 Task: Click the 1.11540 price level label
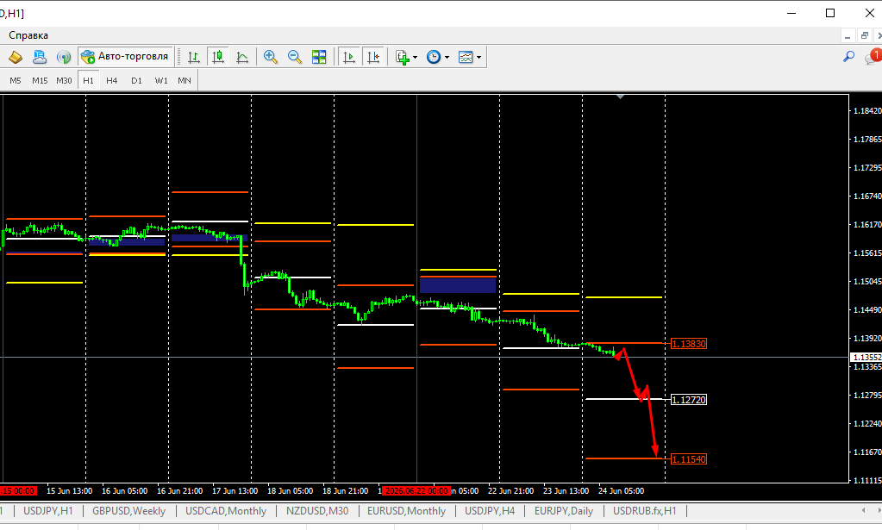click(x=689, y=459)
